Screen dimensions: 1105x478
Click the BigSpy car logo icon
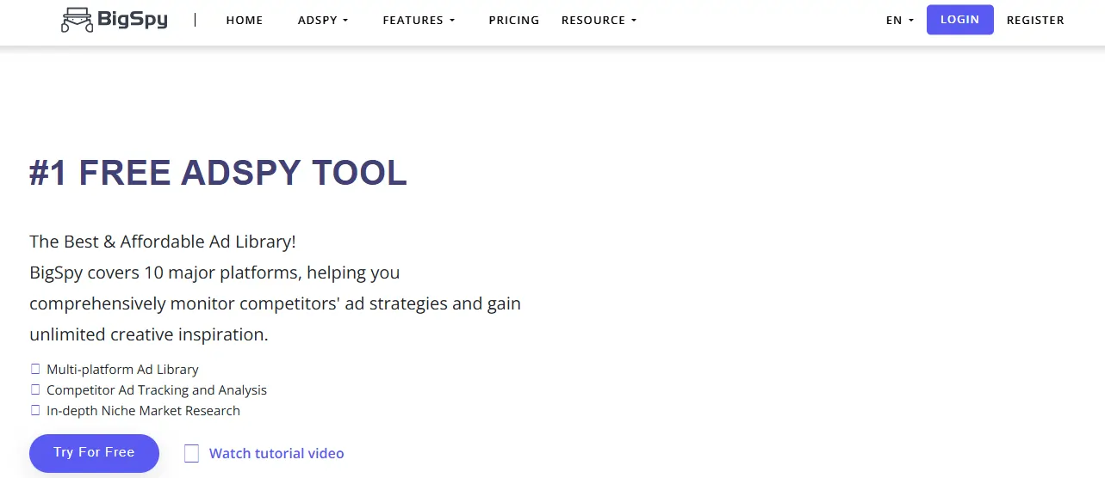(77, 20)
